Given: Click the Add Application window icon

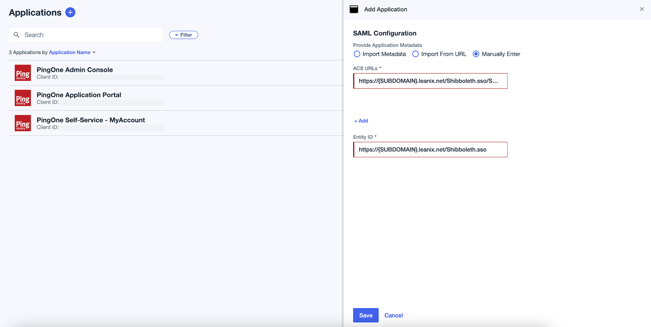Looking at the screenshot, I should tap(354, 9).
